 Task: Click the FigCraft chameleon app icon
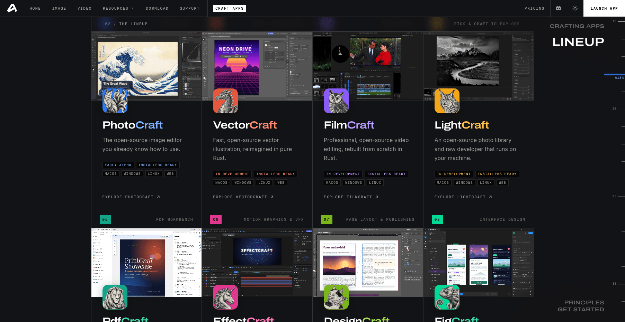(447, 297)
